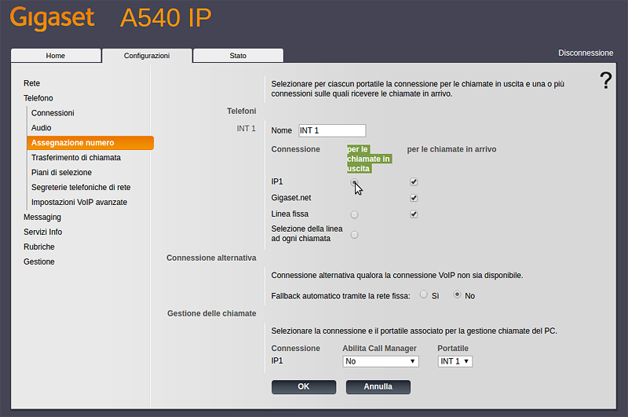
Task: Toggle IP1 incoming calls checkbox
Action: [x=414, y=182]
